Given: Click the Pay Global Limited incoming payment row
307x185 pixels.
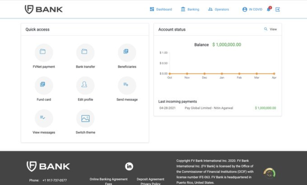Looking at the screenshot, I should (x=218, y=108).
